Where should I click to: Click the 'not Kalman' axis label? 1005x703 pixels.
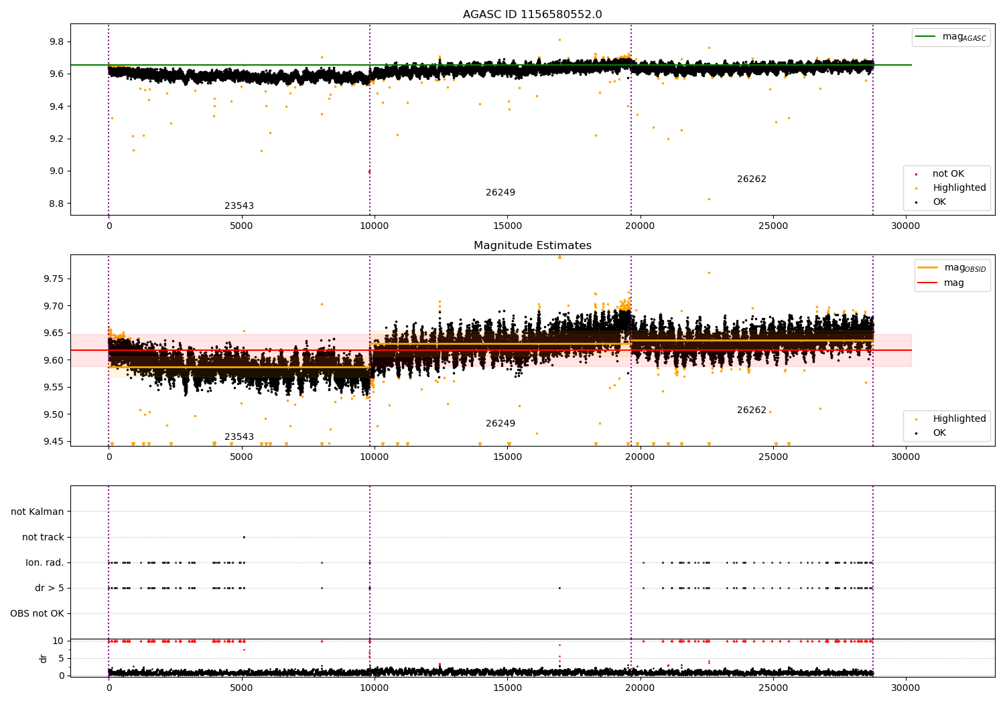pos(38,512)
